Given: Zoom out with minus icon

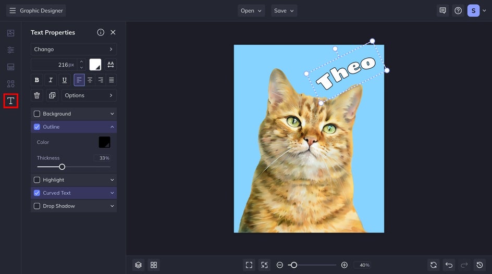Looking at the screenshot, I should pyautogui.click(x=280, y=265).
